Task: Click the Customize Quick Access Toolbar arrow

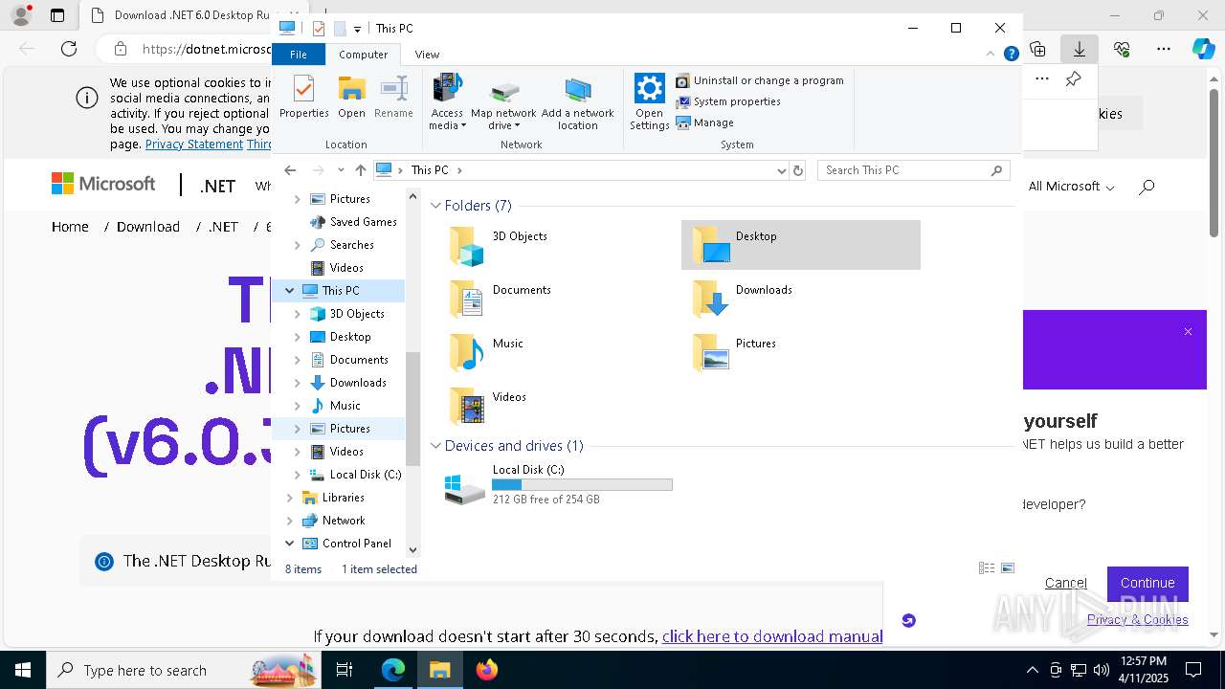Action: pos(357,30)
